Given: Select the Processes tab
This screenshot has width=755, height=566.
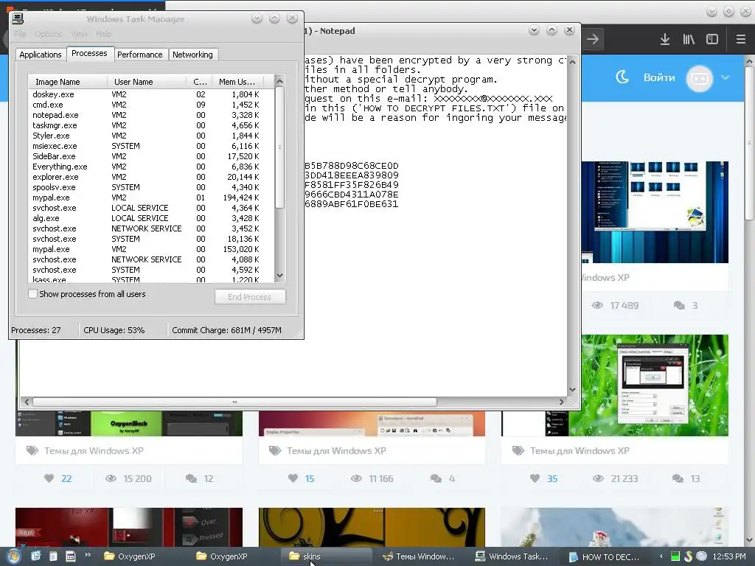Looking at the screenshot, I should coord(89,53).
